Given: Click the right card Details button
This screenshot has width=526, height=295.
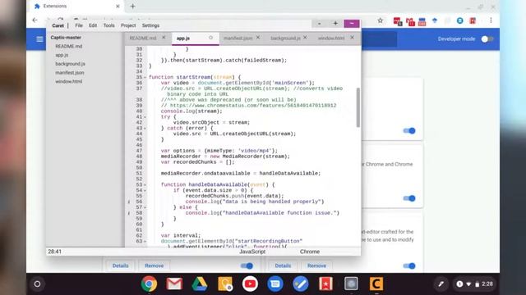Looking at the screenshot, I should 283,265.
